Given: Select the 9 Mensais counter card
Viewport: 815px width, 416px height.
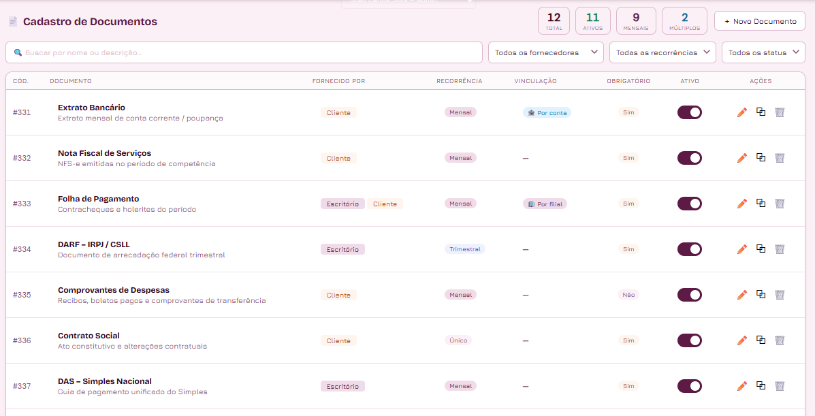Looking at the screenshot, I should click(636, 21).
